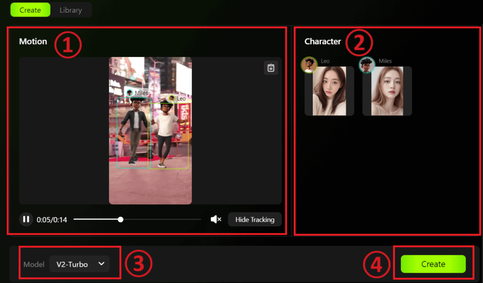This screenshot has width=483, height=283.
Task: Click the Hide Tracking button
Action: coord(255,219)
